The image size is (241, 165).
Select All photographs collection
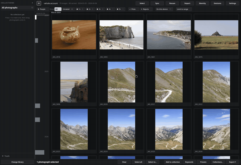pos(17,8)
